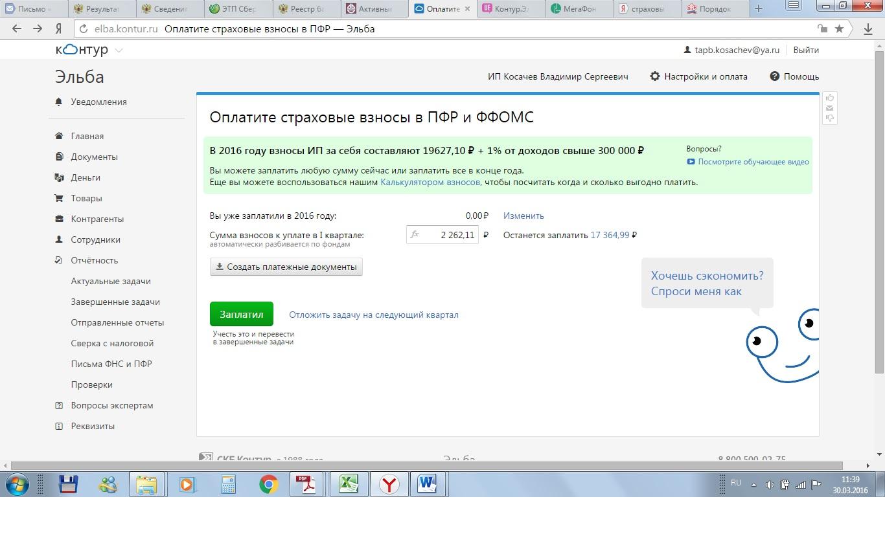Screen dimensions: 885x545
Task: Click Выйти logout link
Action: [x=806, y=50]
